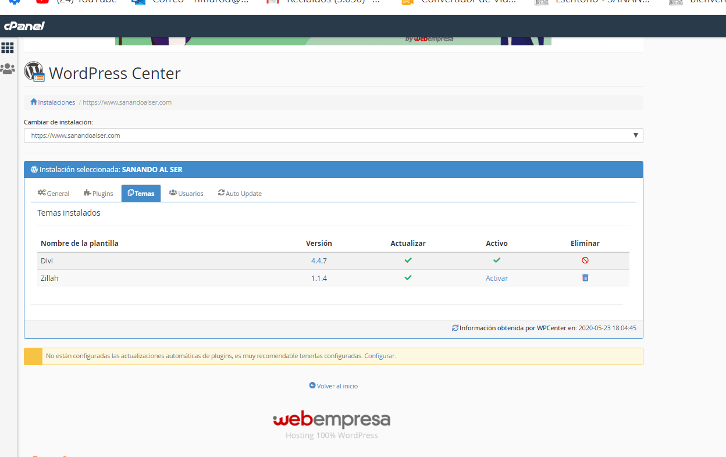Click the Instalaciones breadcrumb link

pyautogui.click(x=56, y=102)
